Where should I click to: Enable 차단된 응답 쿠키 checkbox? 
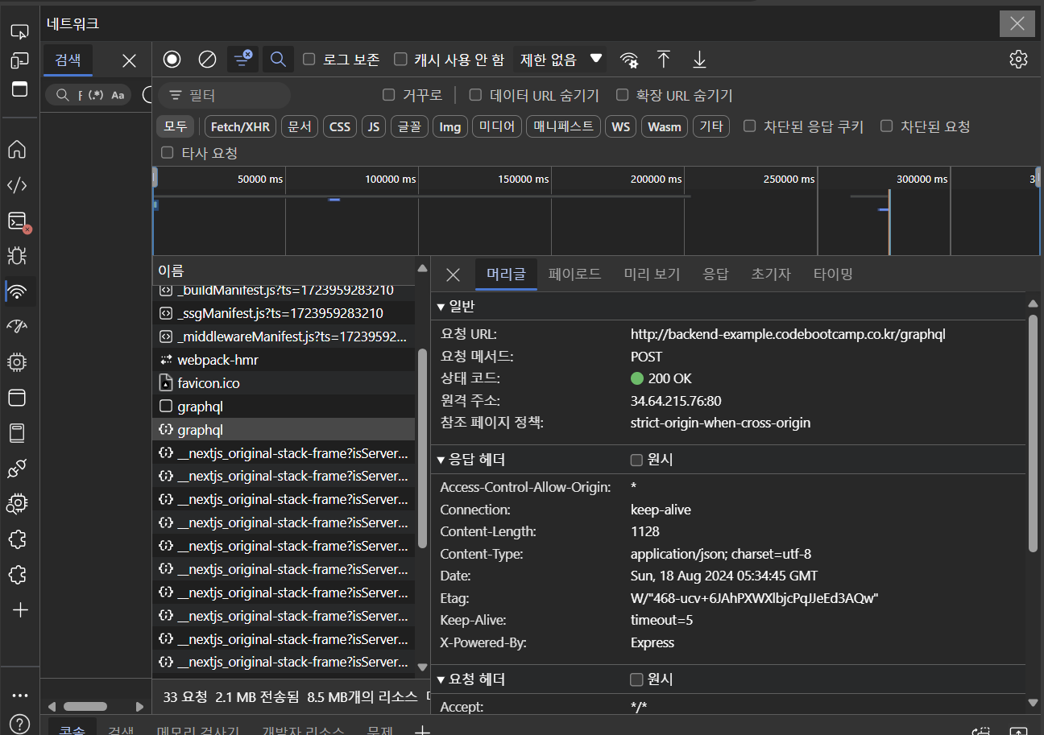tap(750, 126)
